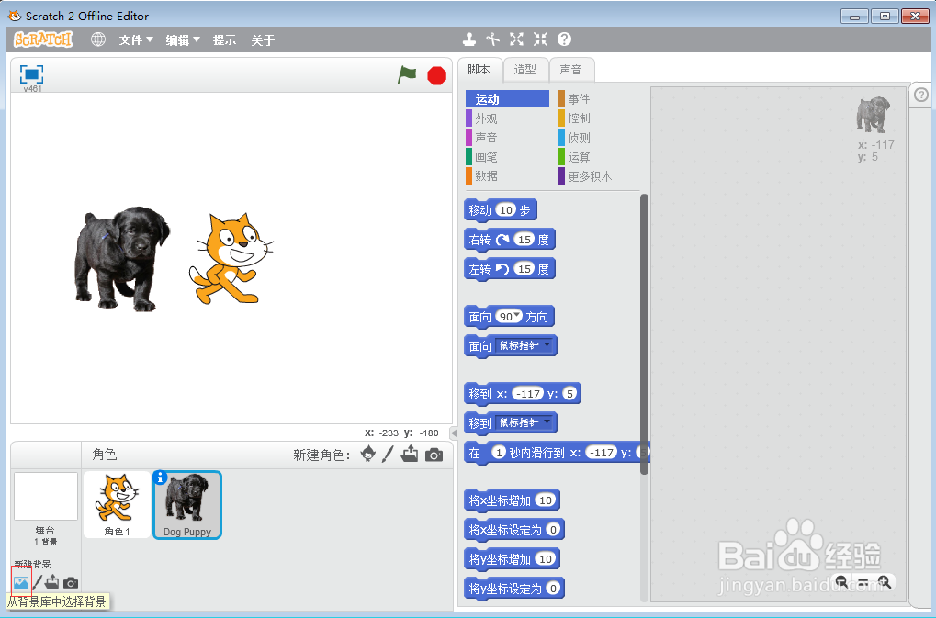Viewport: 936px width, 618px height.
Task: Select the Dog Puppy sprite thumbnail
Action: tap(187, 505)
